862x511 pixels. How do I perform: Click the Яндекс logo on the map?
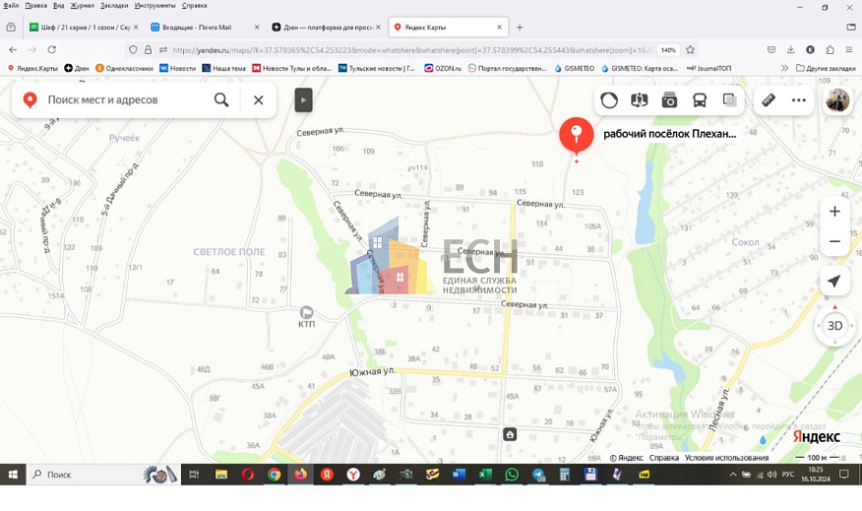pos(817,437)
